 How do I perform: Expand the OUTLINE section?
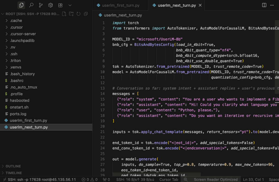tap(13, 166)
